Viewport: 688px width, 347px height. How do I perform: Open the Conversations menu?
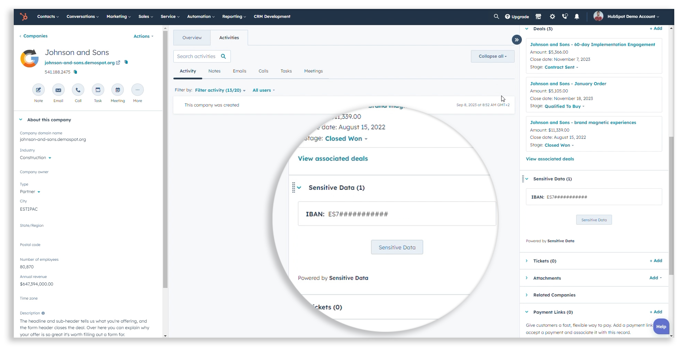[x=83, y=16]
